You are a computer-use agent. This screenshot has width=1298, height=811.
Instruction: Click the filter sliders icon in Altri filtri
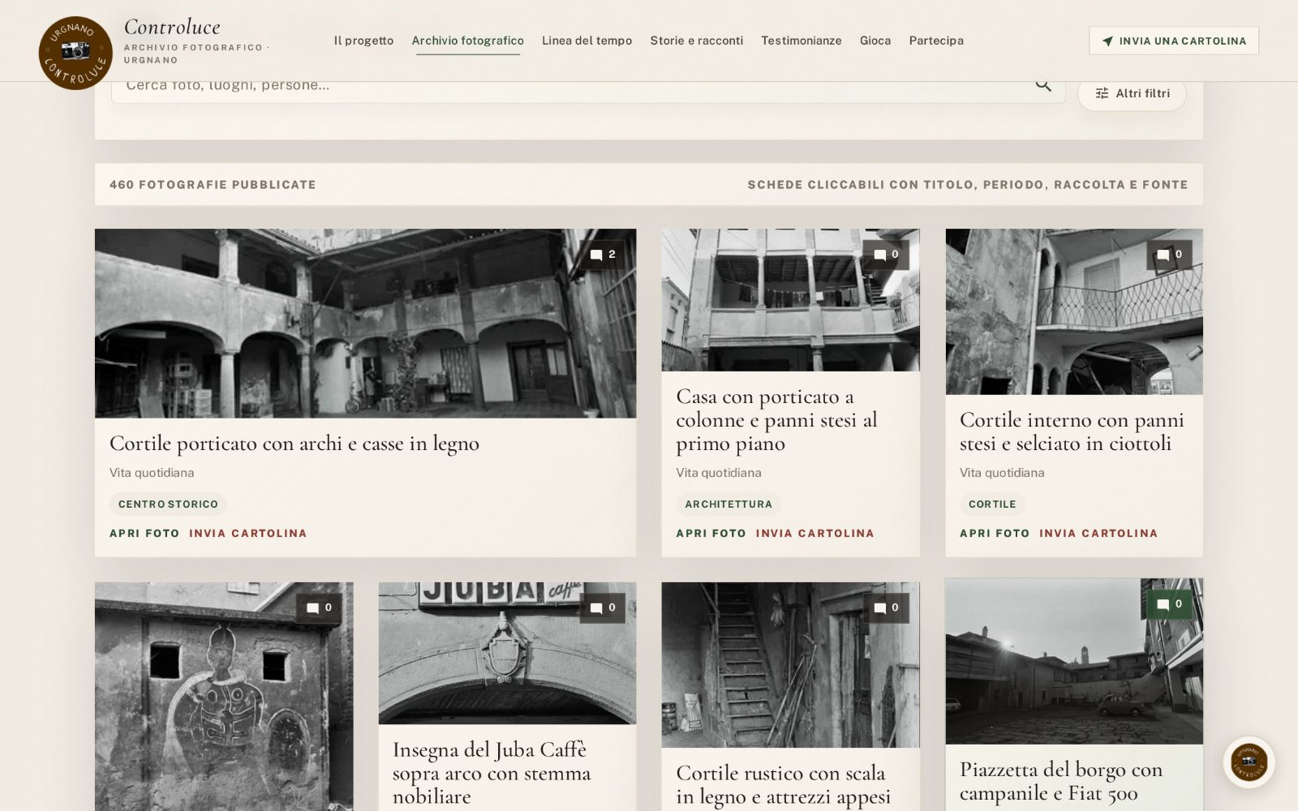[x=1102, y=93]
